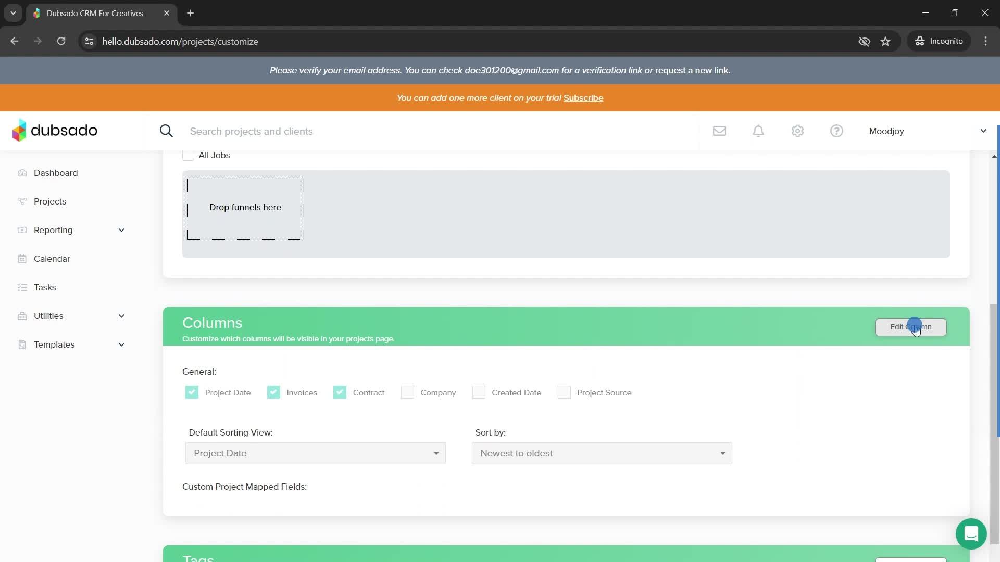Image resolution: width=1000 pixels, height=562 pixels.
Task: Expand the Reporting menu chevron
Action: click(121, 230)
